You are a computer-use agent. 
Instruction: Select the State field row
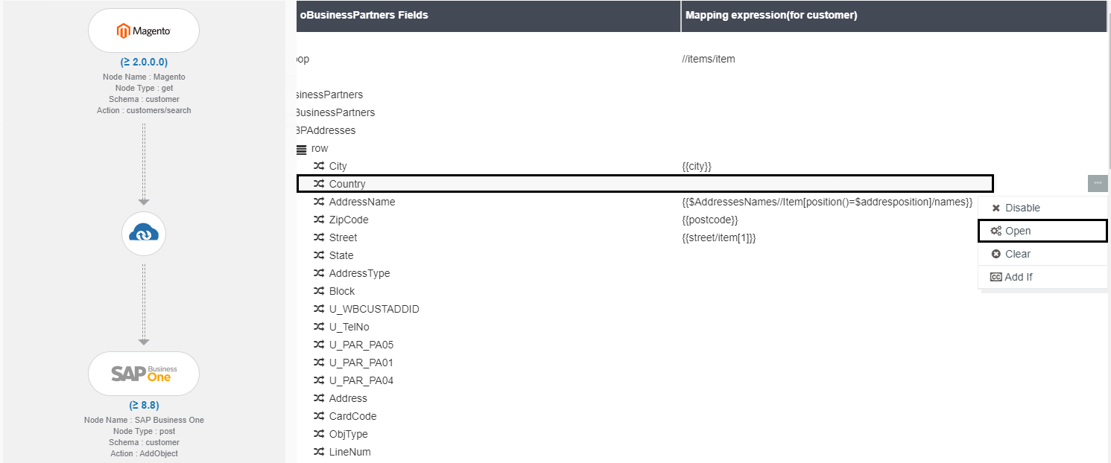click(341, 255)
